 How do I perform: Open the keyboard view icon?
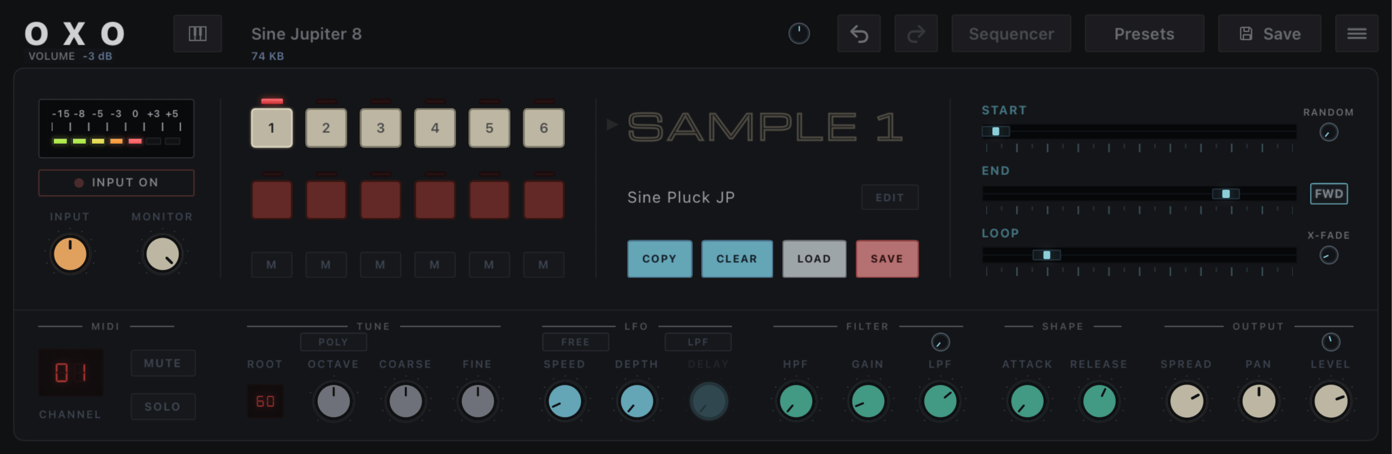pos(197,33)
